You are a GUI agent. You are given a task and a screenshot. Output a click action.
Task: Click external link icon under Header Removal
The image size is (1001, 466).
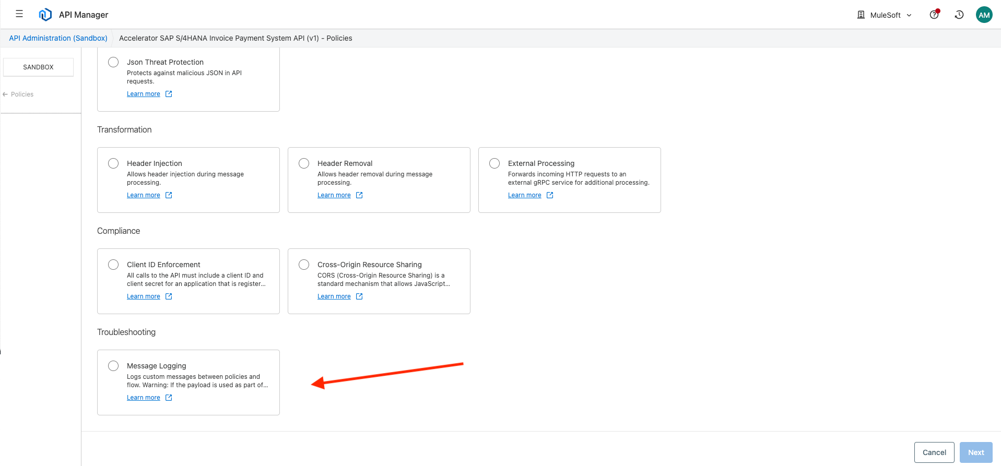point(359,195)
